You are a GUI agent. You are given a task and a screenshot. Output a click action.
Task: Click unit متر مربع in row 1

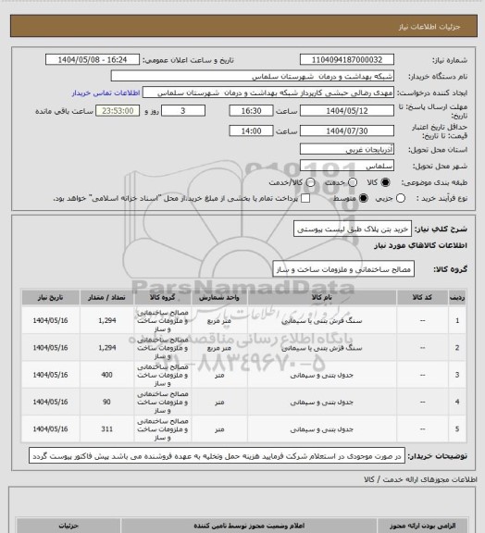coord(219,320)
